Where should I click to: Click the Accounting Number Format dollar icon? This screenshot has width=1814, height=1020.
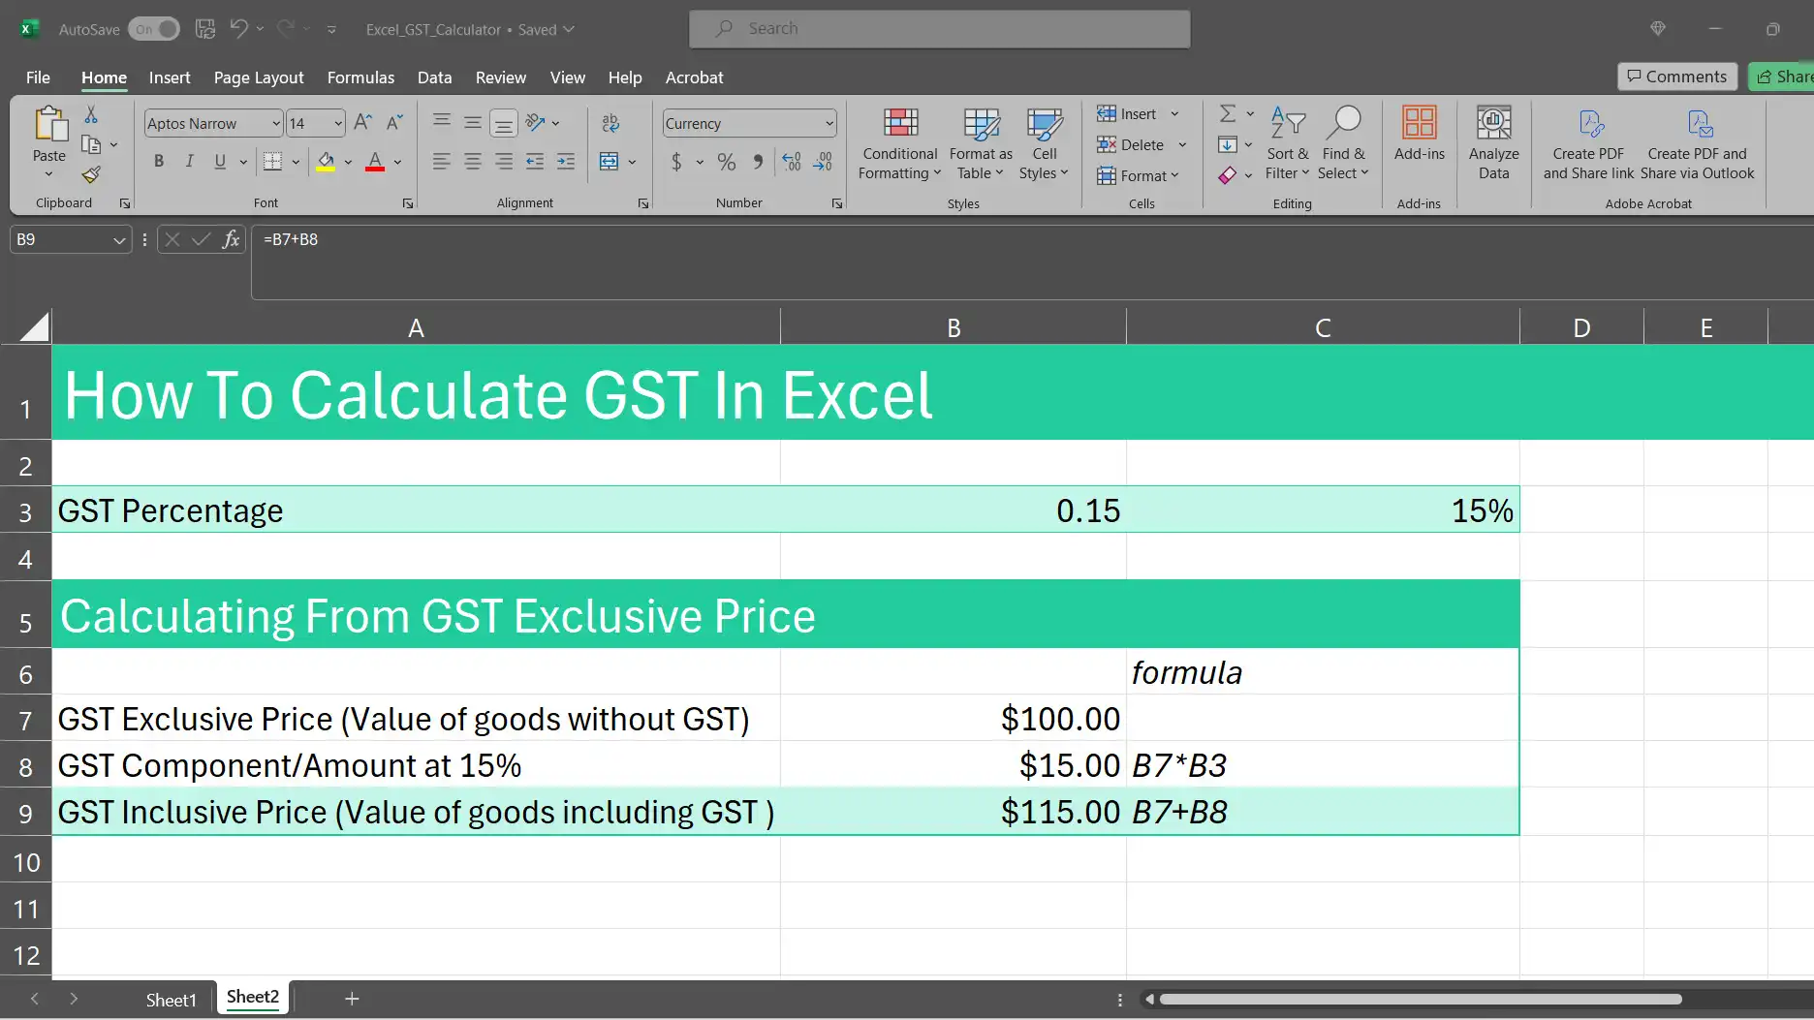pyautogui.click(x=676, y=162)
